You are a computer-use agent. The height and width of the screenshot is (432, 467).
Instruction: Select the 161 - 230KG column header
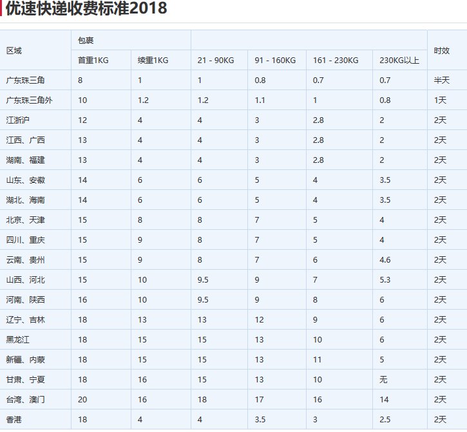pyautogui.click(x=336, y=61)
